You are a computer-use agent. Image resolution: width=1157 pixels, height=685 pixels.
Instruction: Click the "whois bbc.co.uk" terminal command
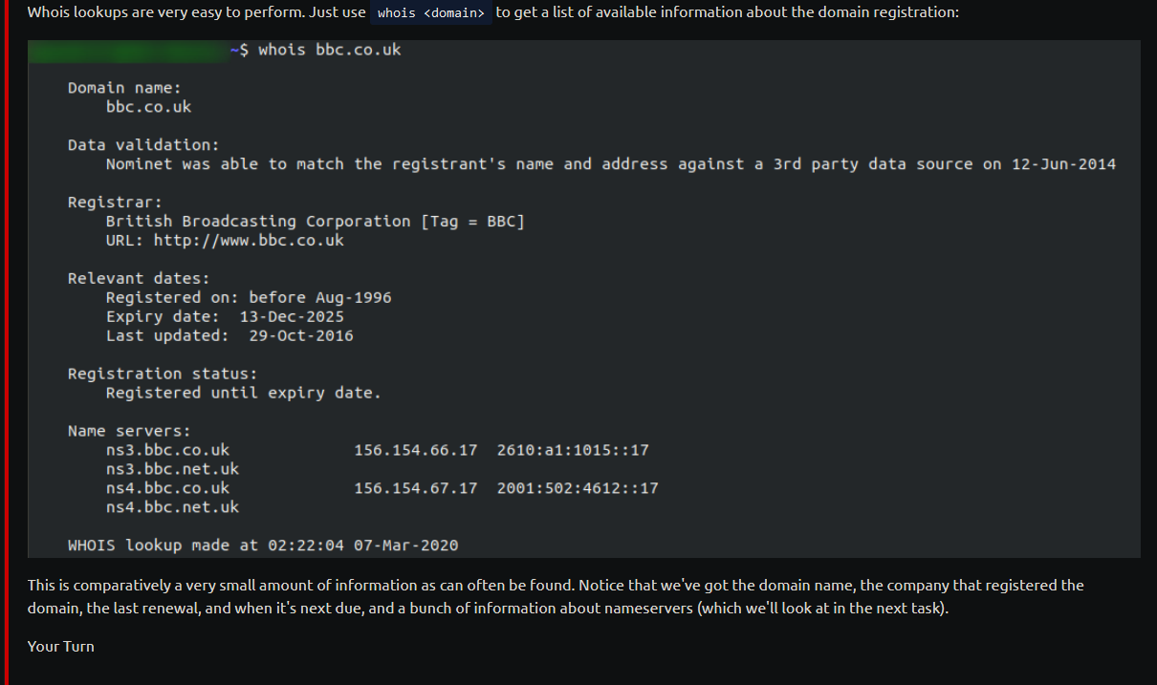click(x=330, y=50)
